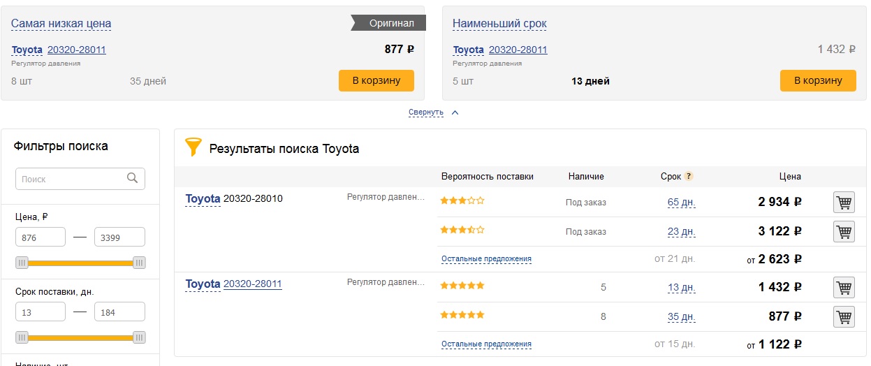
Task: Click the funnel icon near search results
Action: coord(193,147)
